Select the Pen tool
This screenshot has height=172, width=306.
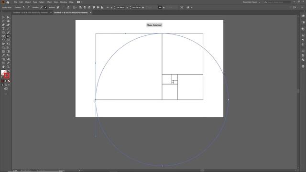(3, 25)
